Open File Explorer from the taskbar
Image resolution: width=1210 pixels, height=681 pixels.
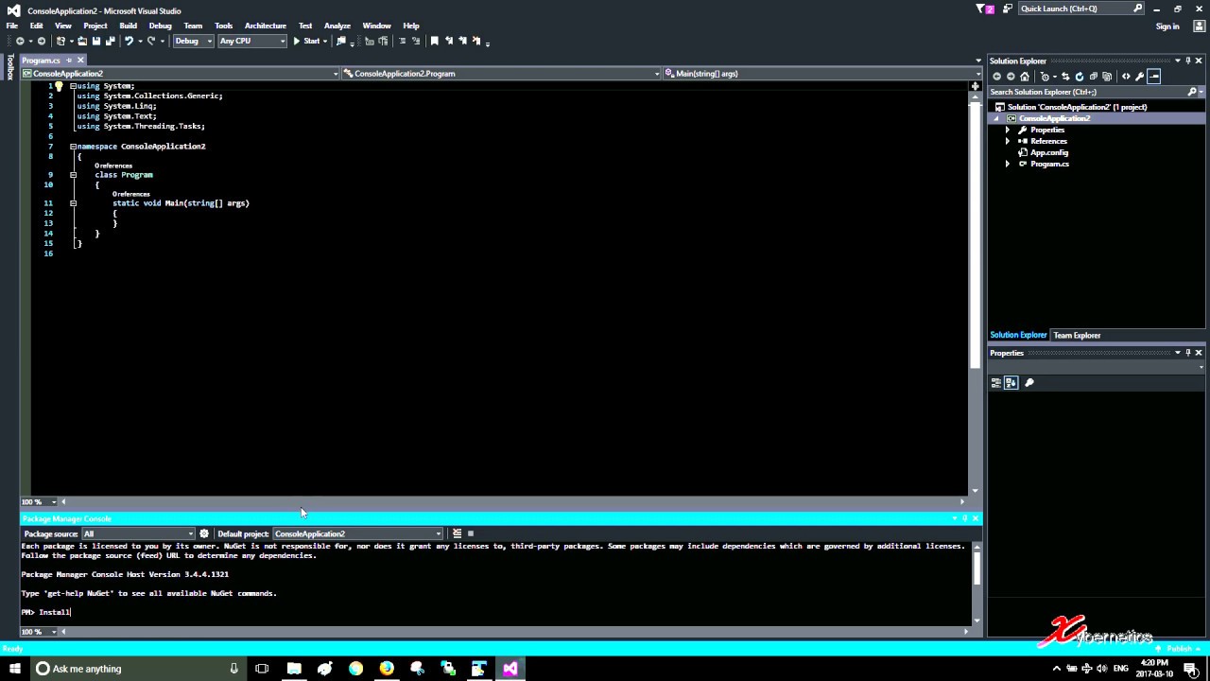294,669
